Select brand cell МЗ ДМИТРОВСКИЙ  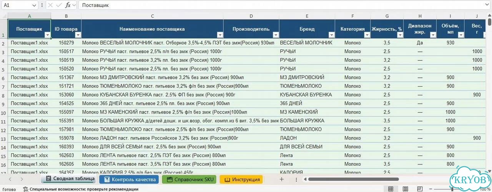[x=307, y=77]
